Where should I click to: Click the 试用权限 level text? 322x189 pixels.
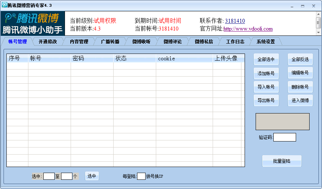(105, 21)
